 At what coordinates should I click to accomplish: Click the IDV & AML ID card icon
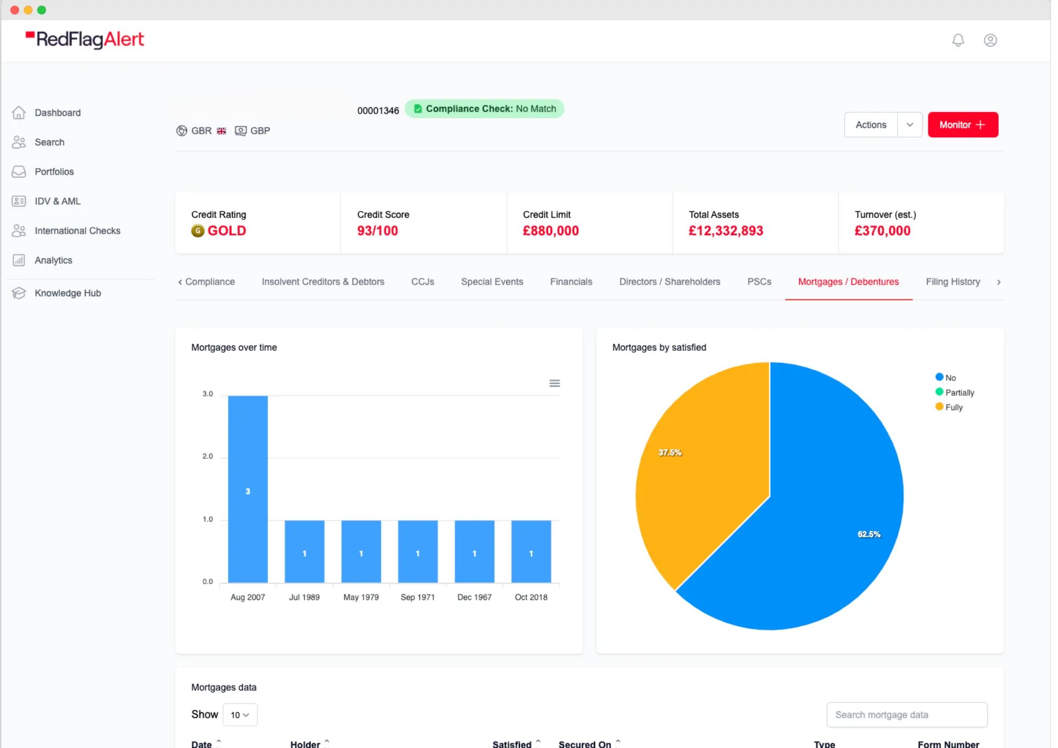point(19,201)
